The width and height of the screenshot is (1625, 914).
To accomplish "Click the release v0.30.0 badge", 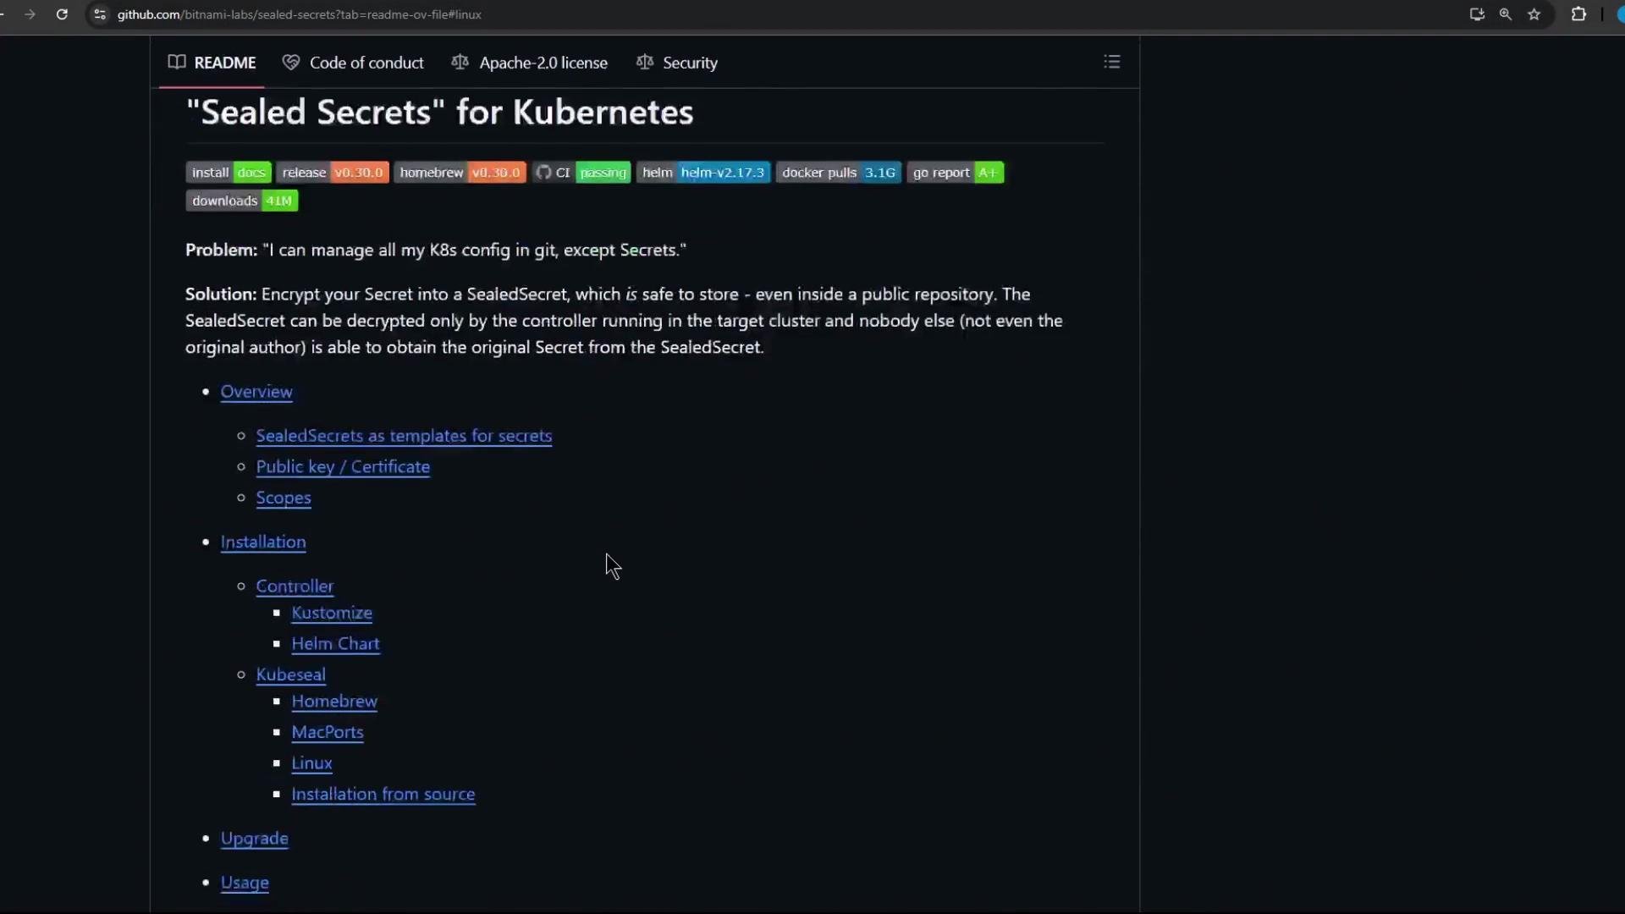I will (x=333, y=173).
